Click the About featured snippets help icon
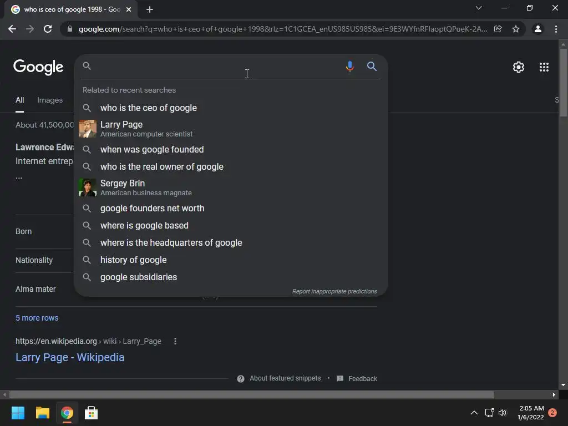Screen dimensions: 568x426 tap(241, 379)
